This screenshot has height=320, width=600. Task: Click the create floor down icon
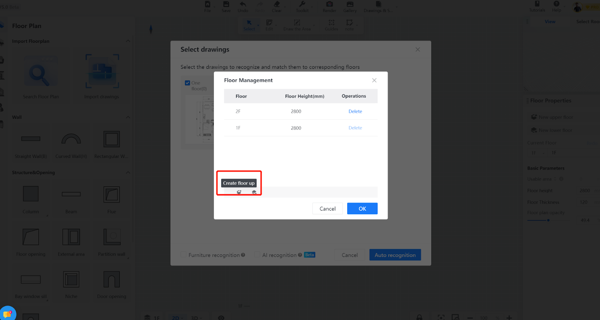tap(254, 192)
